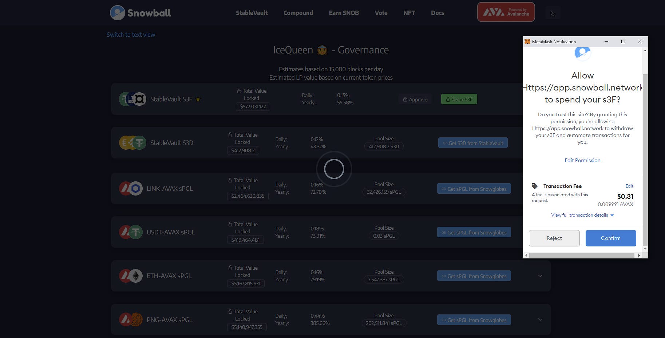
Task: Click the star icon beside StableVault S3F
Action: click(198, 99)
